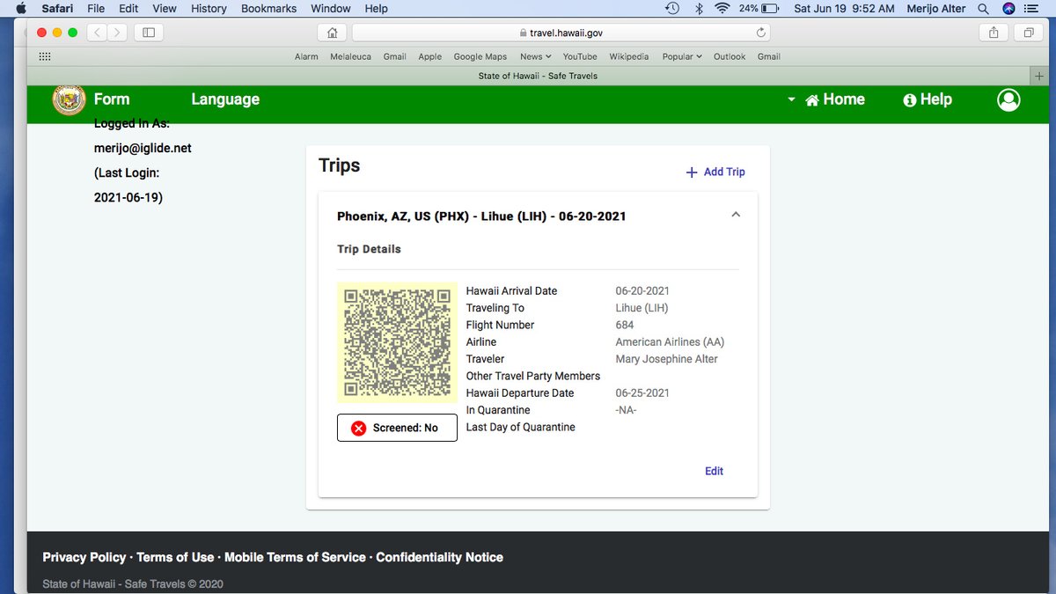Screen dimensions: 1056x594
Task: Click the new tab plus button
Action: 1039,76
